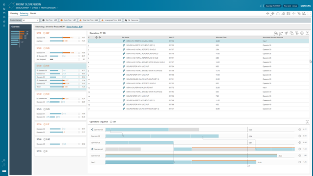Click the shared-resource icon beside Operator 30 sequence
The height and width of the screenshot is (176, 313).
point(92,130)
